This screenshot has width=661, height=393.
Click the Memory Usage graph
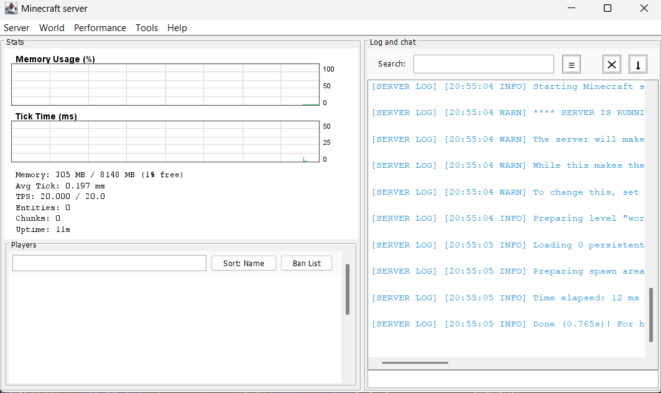pos(165,85)
